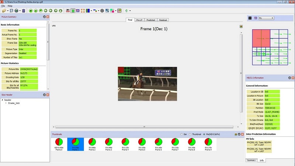Click the trash can delete icon
Screen dimensions: 295x166
[x=24, y=11]
